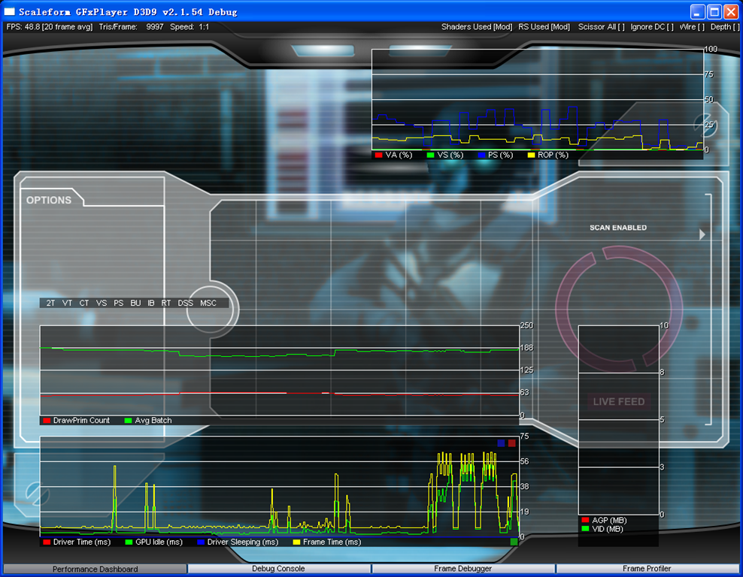Image resolution: width=743 pixels, height=577 pixels.
Task: Toggle Shaders Used [Mod]
Action: tap(477, 27)
